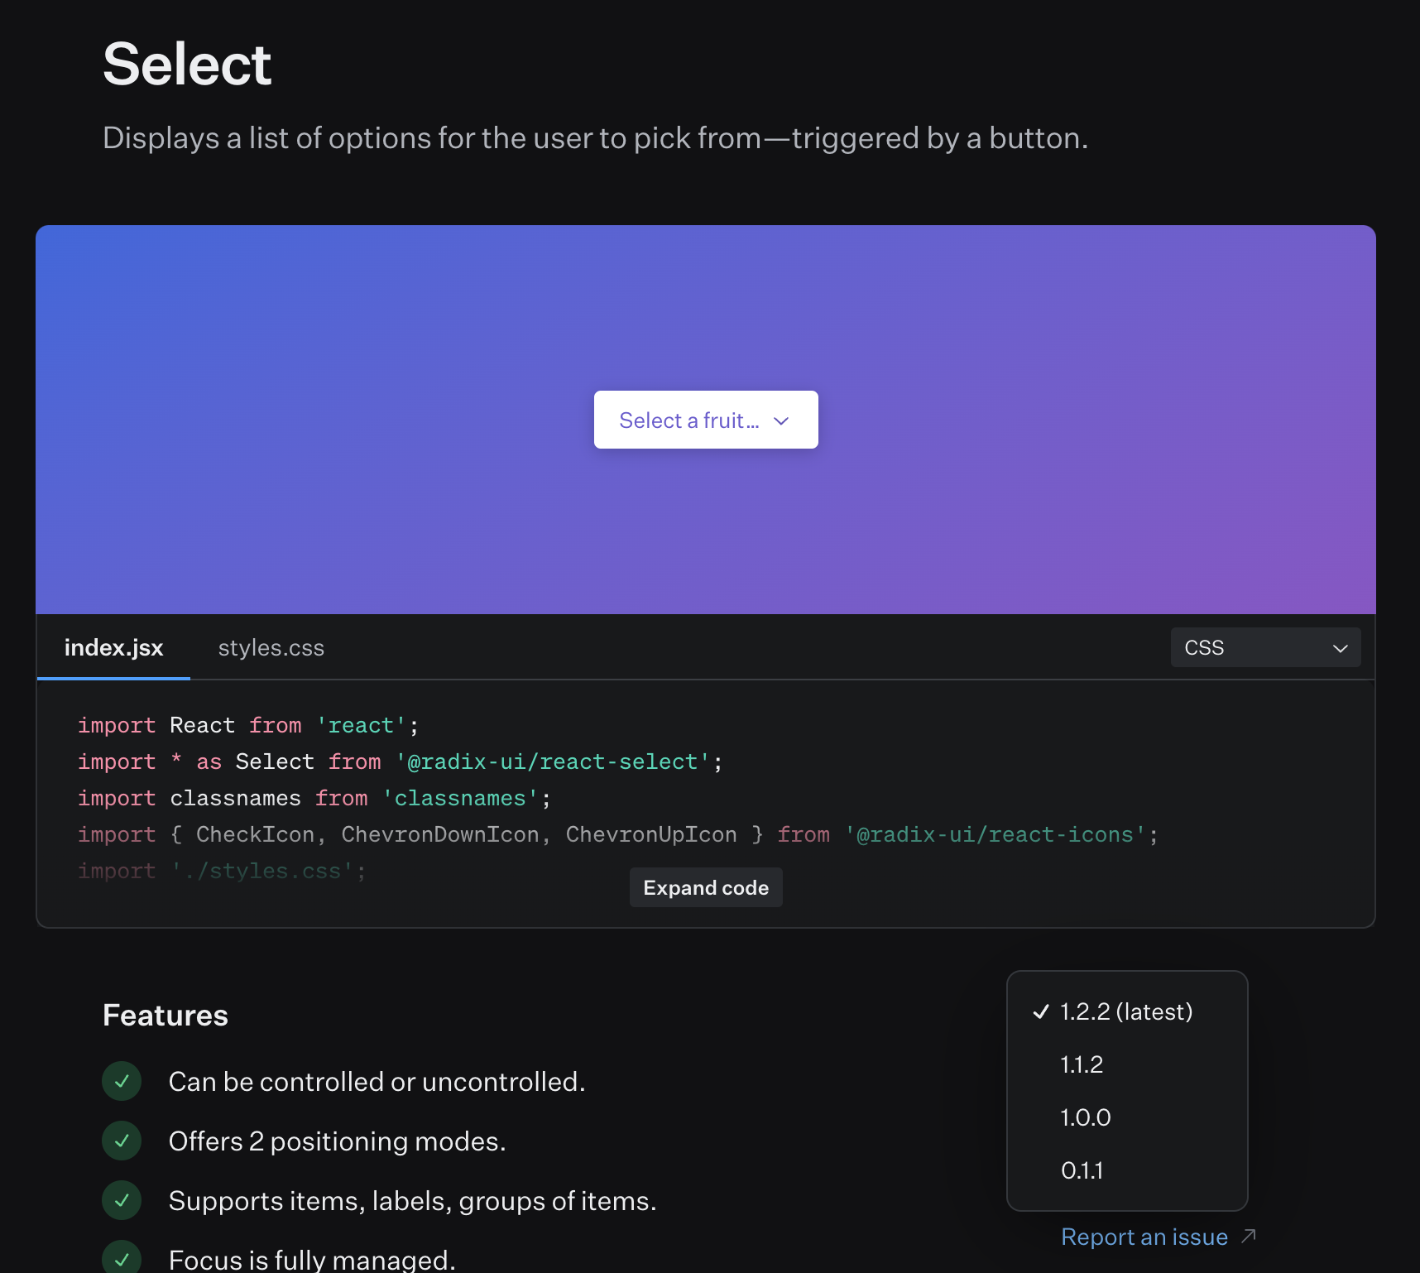The width and height of the screenshot is (1420, 1273).
Task: Select version 0.1.1 from the list
Action: pyautogui.click(x=1082, y=1170)
